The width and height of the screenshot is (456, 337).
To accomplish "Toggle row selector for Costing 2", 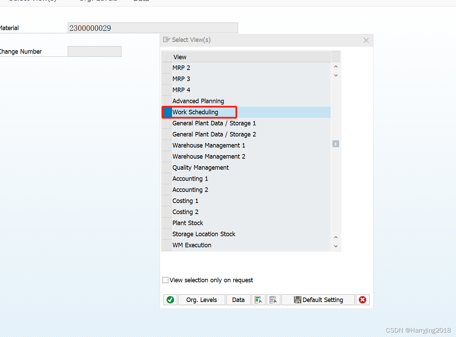I will click(167, 212).
